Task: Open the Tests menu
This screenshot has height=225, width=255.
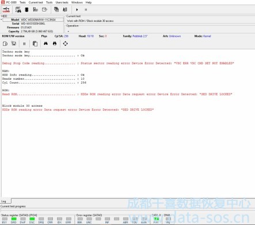Action: (x=22, y=2)
